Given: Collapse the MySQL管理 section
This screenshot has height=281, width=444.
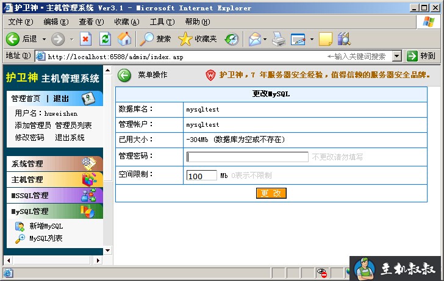Looking at the screenshot, I should 55,211.
